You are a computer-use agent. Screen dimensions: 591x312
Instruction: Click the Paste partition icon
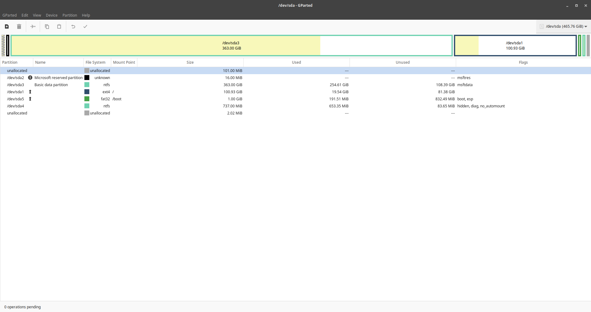pos(59,26)
